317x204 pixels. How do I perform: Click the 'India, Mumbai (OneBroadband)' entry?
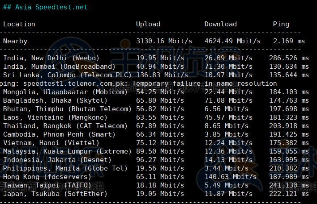click(x=56, y=67)
